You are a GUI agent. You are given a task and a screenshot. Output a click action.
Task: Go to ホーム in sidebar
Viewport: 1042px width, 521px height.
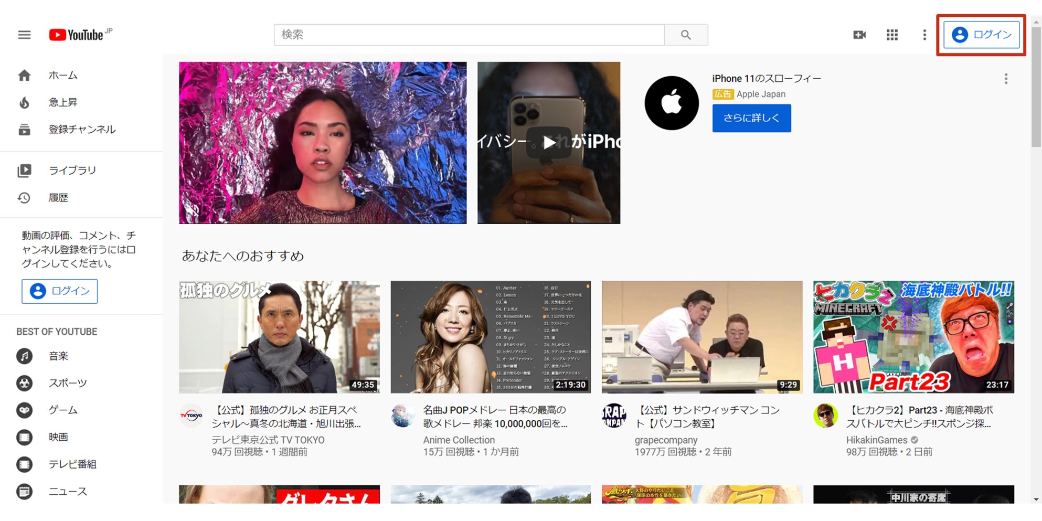pyautogui.click(x=63, y=75)
